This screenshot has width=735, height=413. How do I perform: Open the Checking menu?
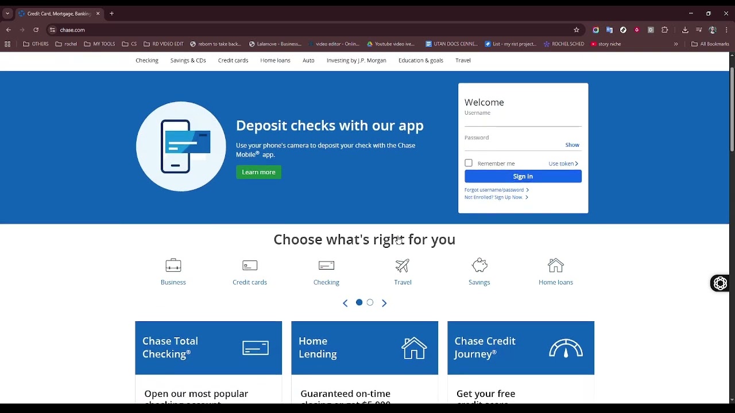[x=147, y=60]
